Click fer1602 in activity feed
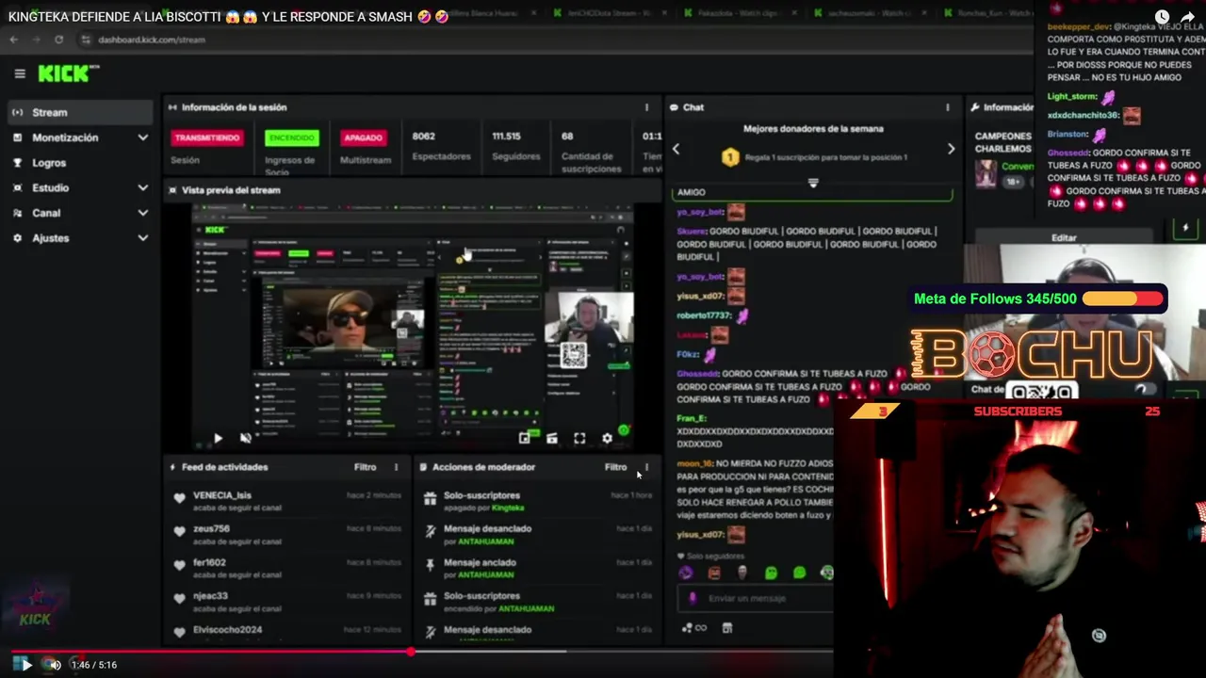 209,562
